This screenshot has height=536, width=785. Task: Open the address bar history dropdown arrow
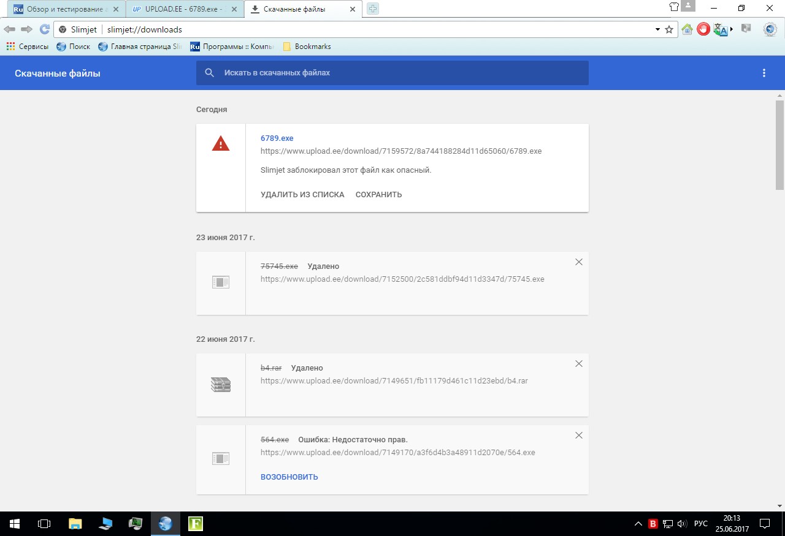click(657, 29)
